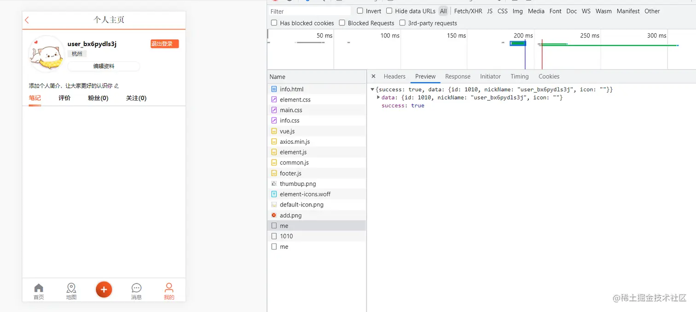Filter requests by Img
The width and height of the screenshot is (696, 312).
coord(518,11)
